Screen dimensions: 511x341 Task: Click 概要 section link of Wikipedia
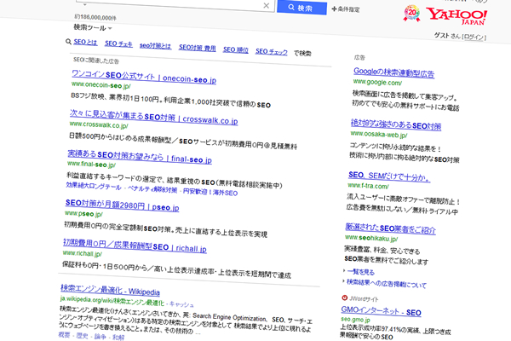[64, 334]
